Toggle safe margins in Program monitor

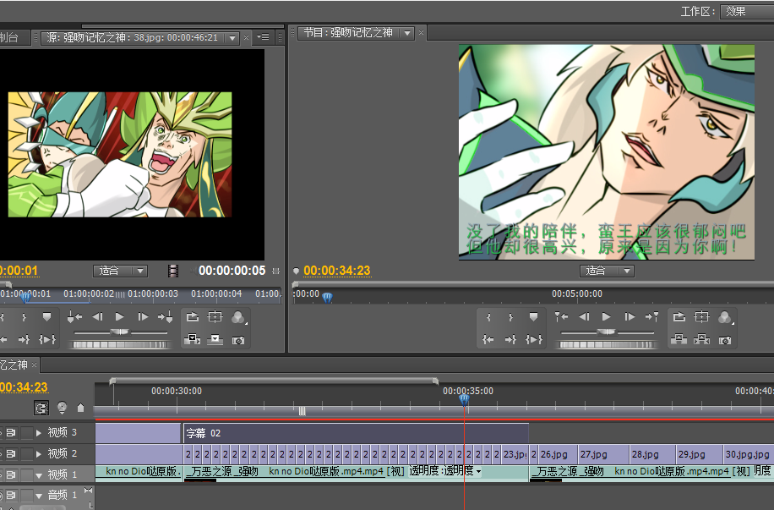coord(701,317)
